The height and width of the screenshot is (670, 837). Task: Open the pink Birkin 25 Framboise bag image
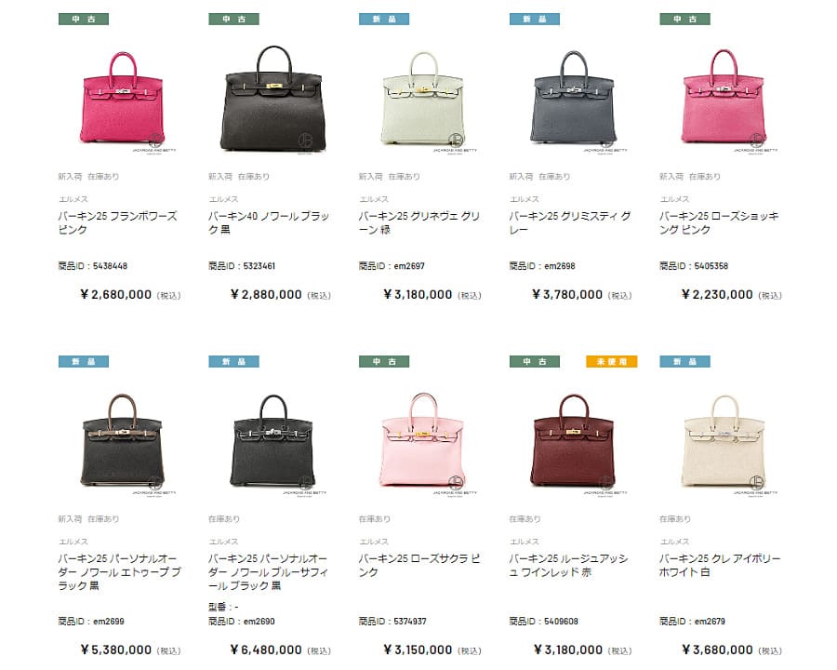(122, 97)
